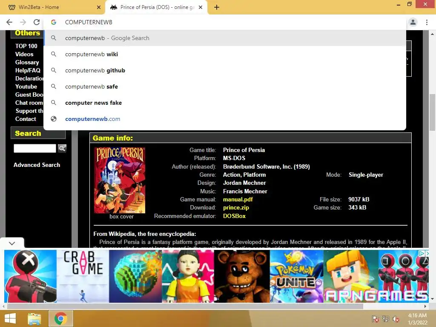Open the Chrome profile avatar icon

[413, 22]
